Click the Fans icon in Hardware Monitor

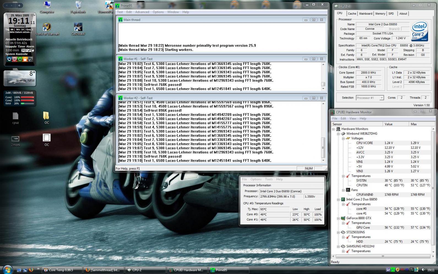(348, 190)
